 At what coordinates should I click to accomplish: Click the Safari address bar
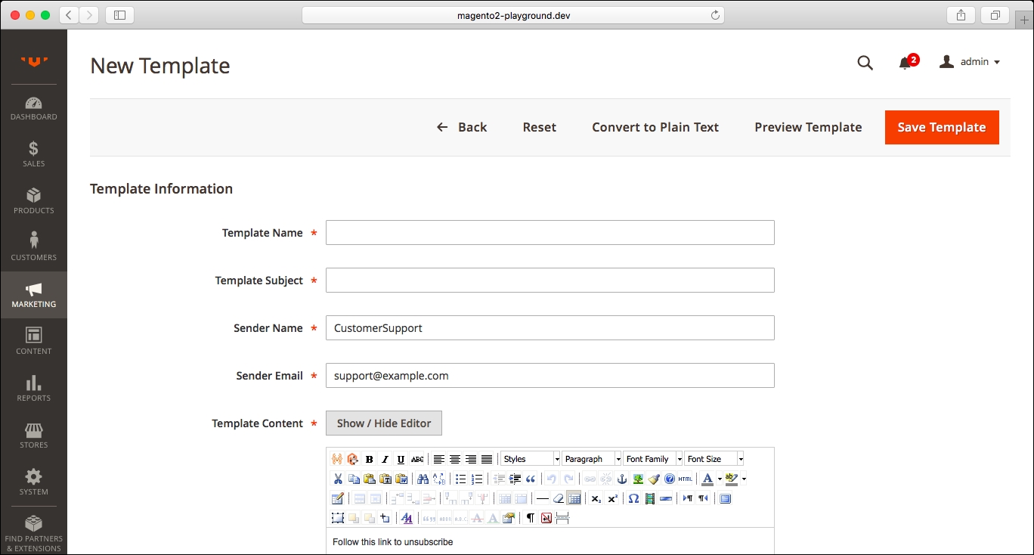coord(512,15)
